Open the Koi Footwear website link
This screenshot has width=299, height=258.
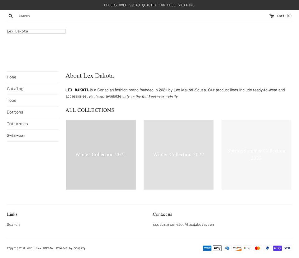pyautogui.click(x=150, y=96)
